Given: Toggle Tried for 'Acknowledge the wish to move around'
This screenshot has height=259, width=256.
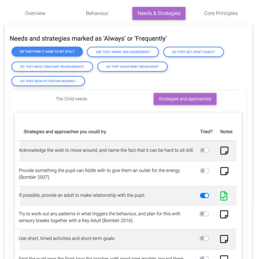Looking at the screenshot, I should point(204,150).
